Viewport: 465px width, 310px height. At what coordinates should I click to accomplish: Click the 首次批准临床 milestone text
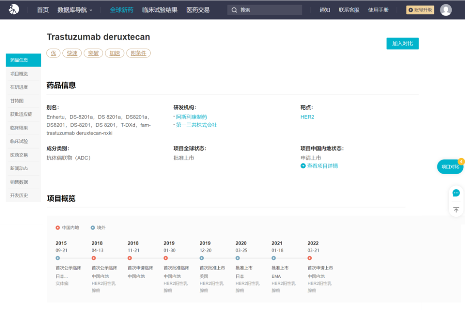tap(177, 268)
